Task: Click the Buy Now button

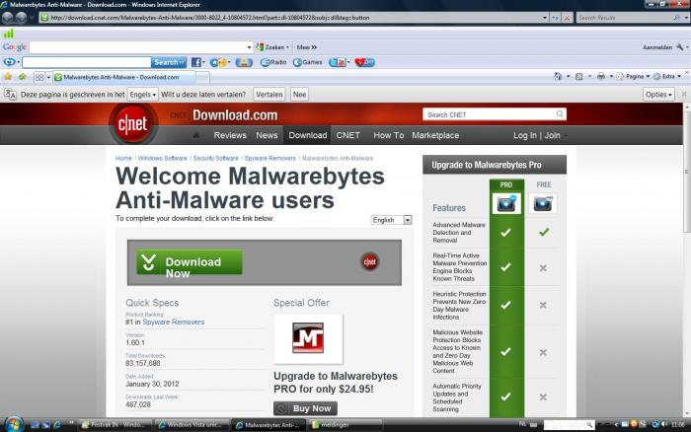Action: [305, 408]
